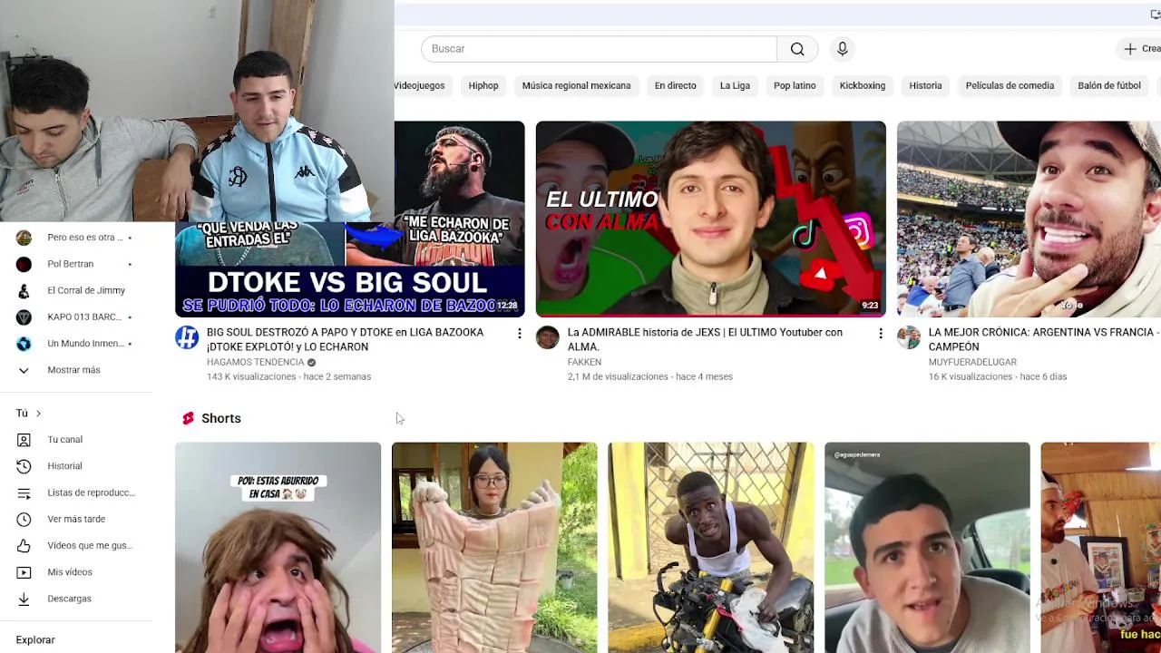This screenshot has width=1161, height=653.
Task: Select the La Liga filter chip
Action: (735, 85)
